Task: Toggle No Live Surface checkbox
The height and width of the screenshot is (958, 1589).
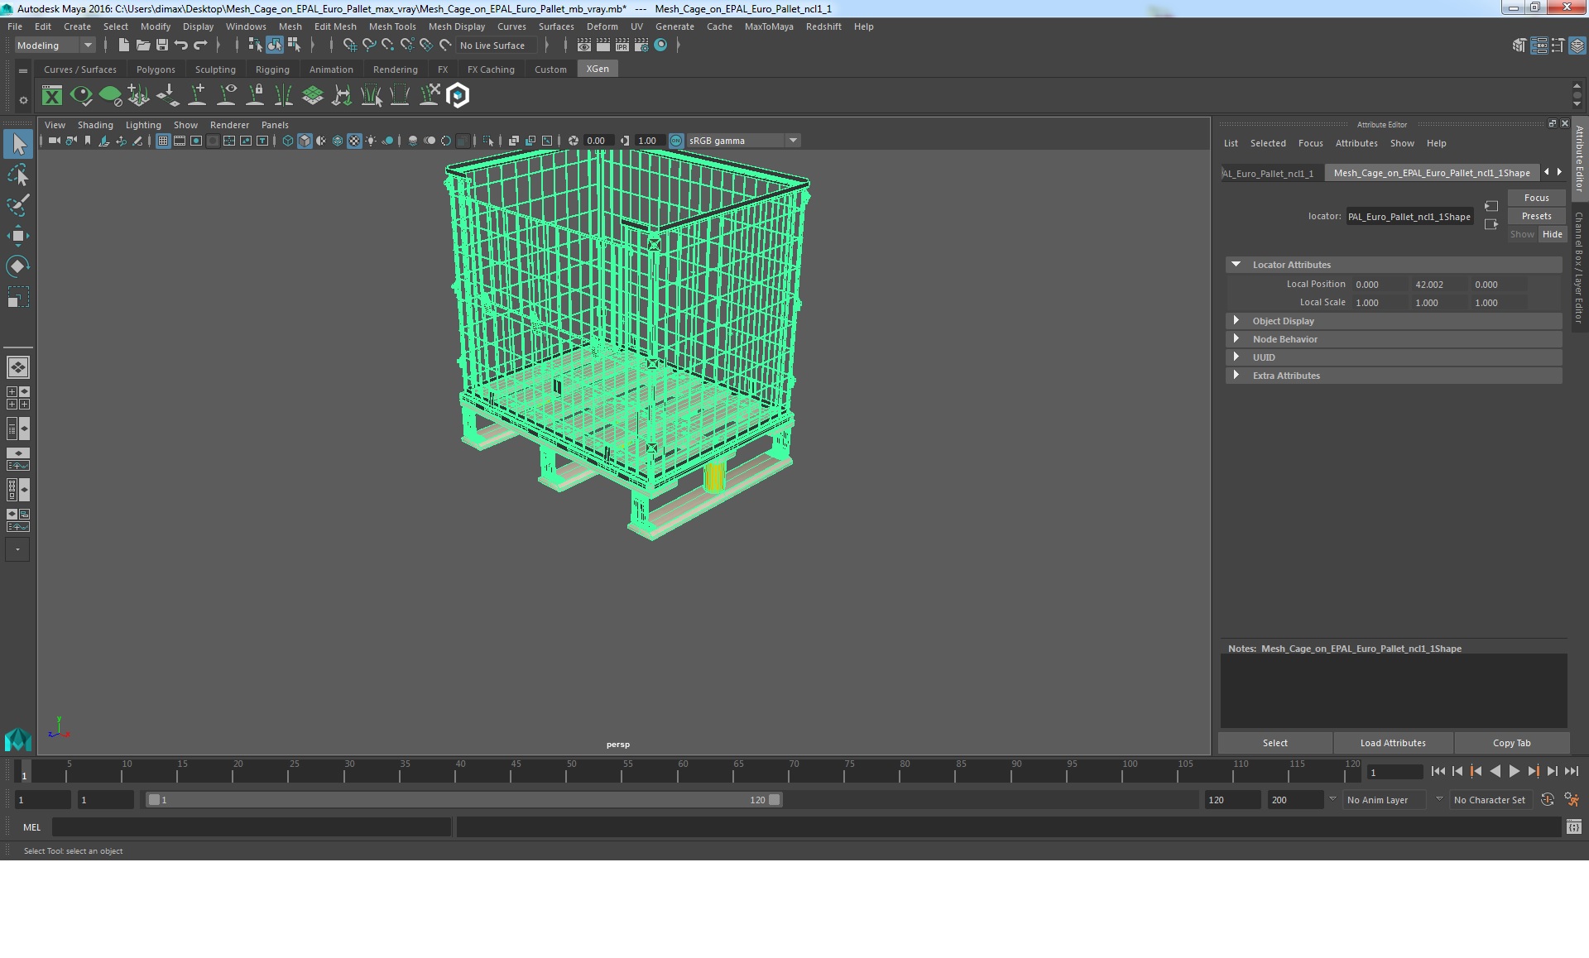Action: (x=492, y=46)
